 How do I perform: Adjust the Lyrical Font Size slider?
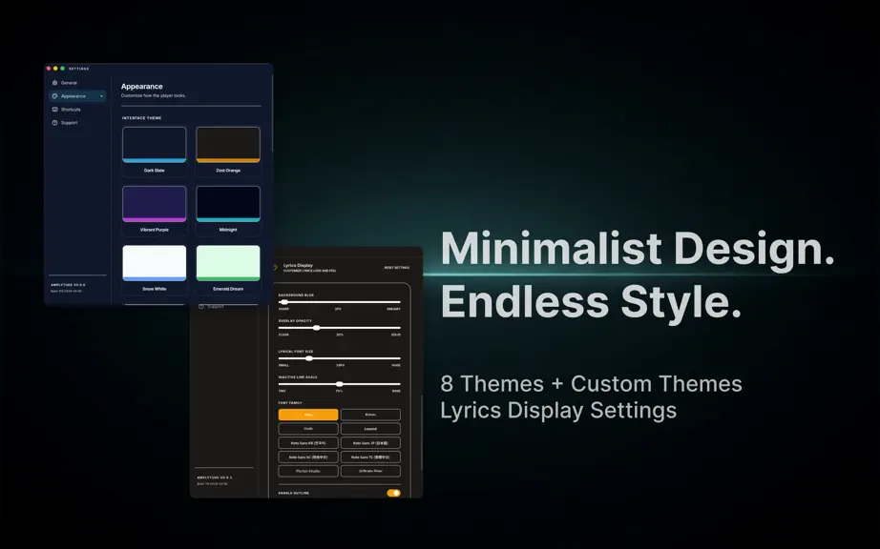pos(340,358)
